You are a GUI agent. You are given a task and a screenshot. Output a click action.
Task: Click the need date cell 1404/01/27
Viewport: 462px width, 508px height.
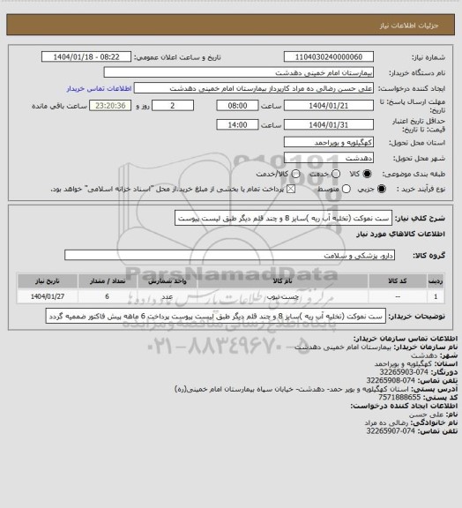48,296
